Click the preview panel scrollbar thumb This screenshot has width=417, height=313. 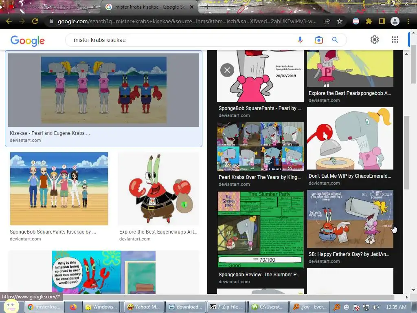[406, 153]
